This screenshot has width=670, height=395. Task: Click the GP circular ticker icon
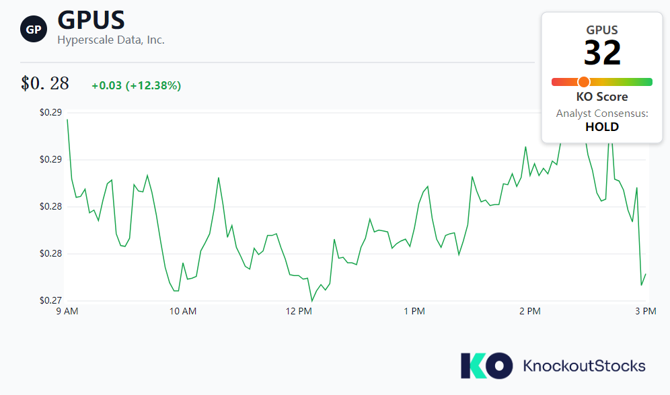(33, 29)
